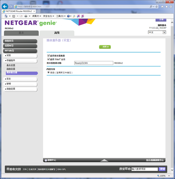
Task: Click the zoom magnifier in status bar
Action: point(158,176)
